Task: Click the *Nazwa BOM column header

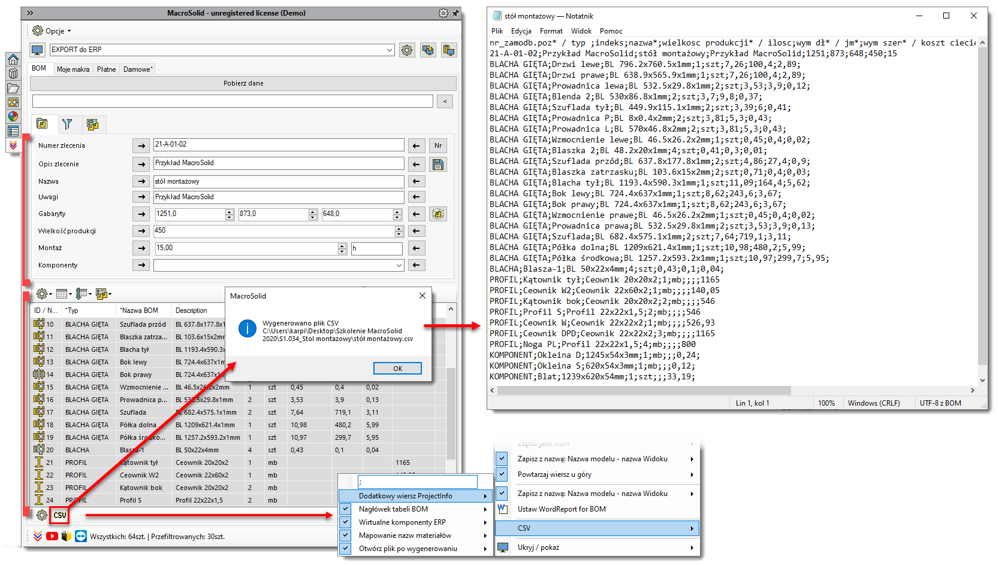Action: tap(139, 311)
